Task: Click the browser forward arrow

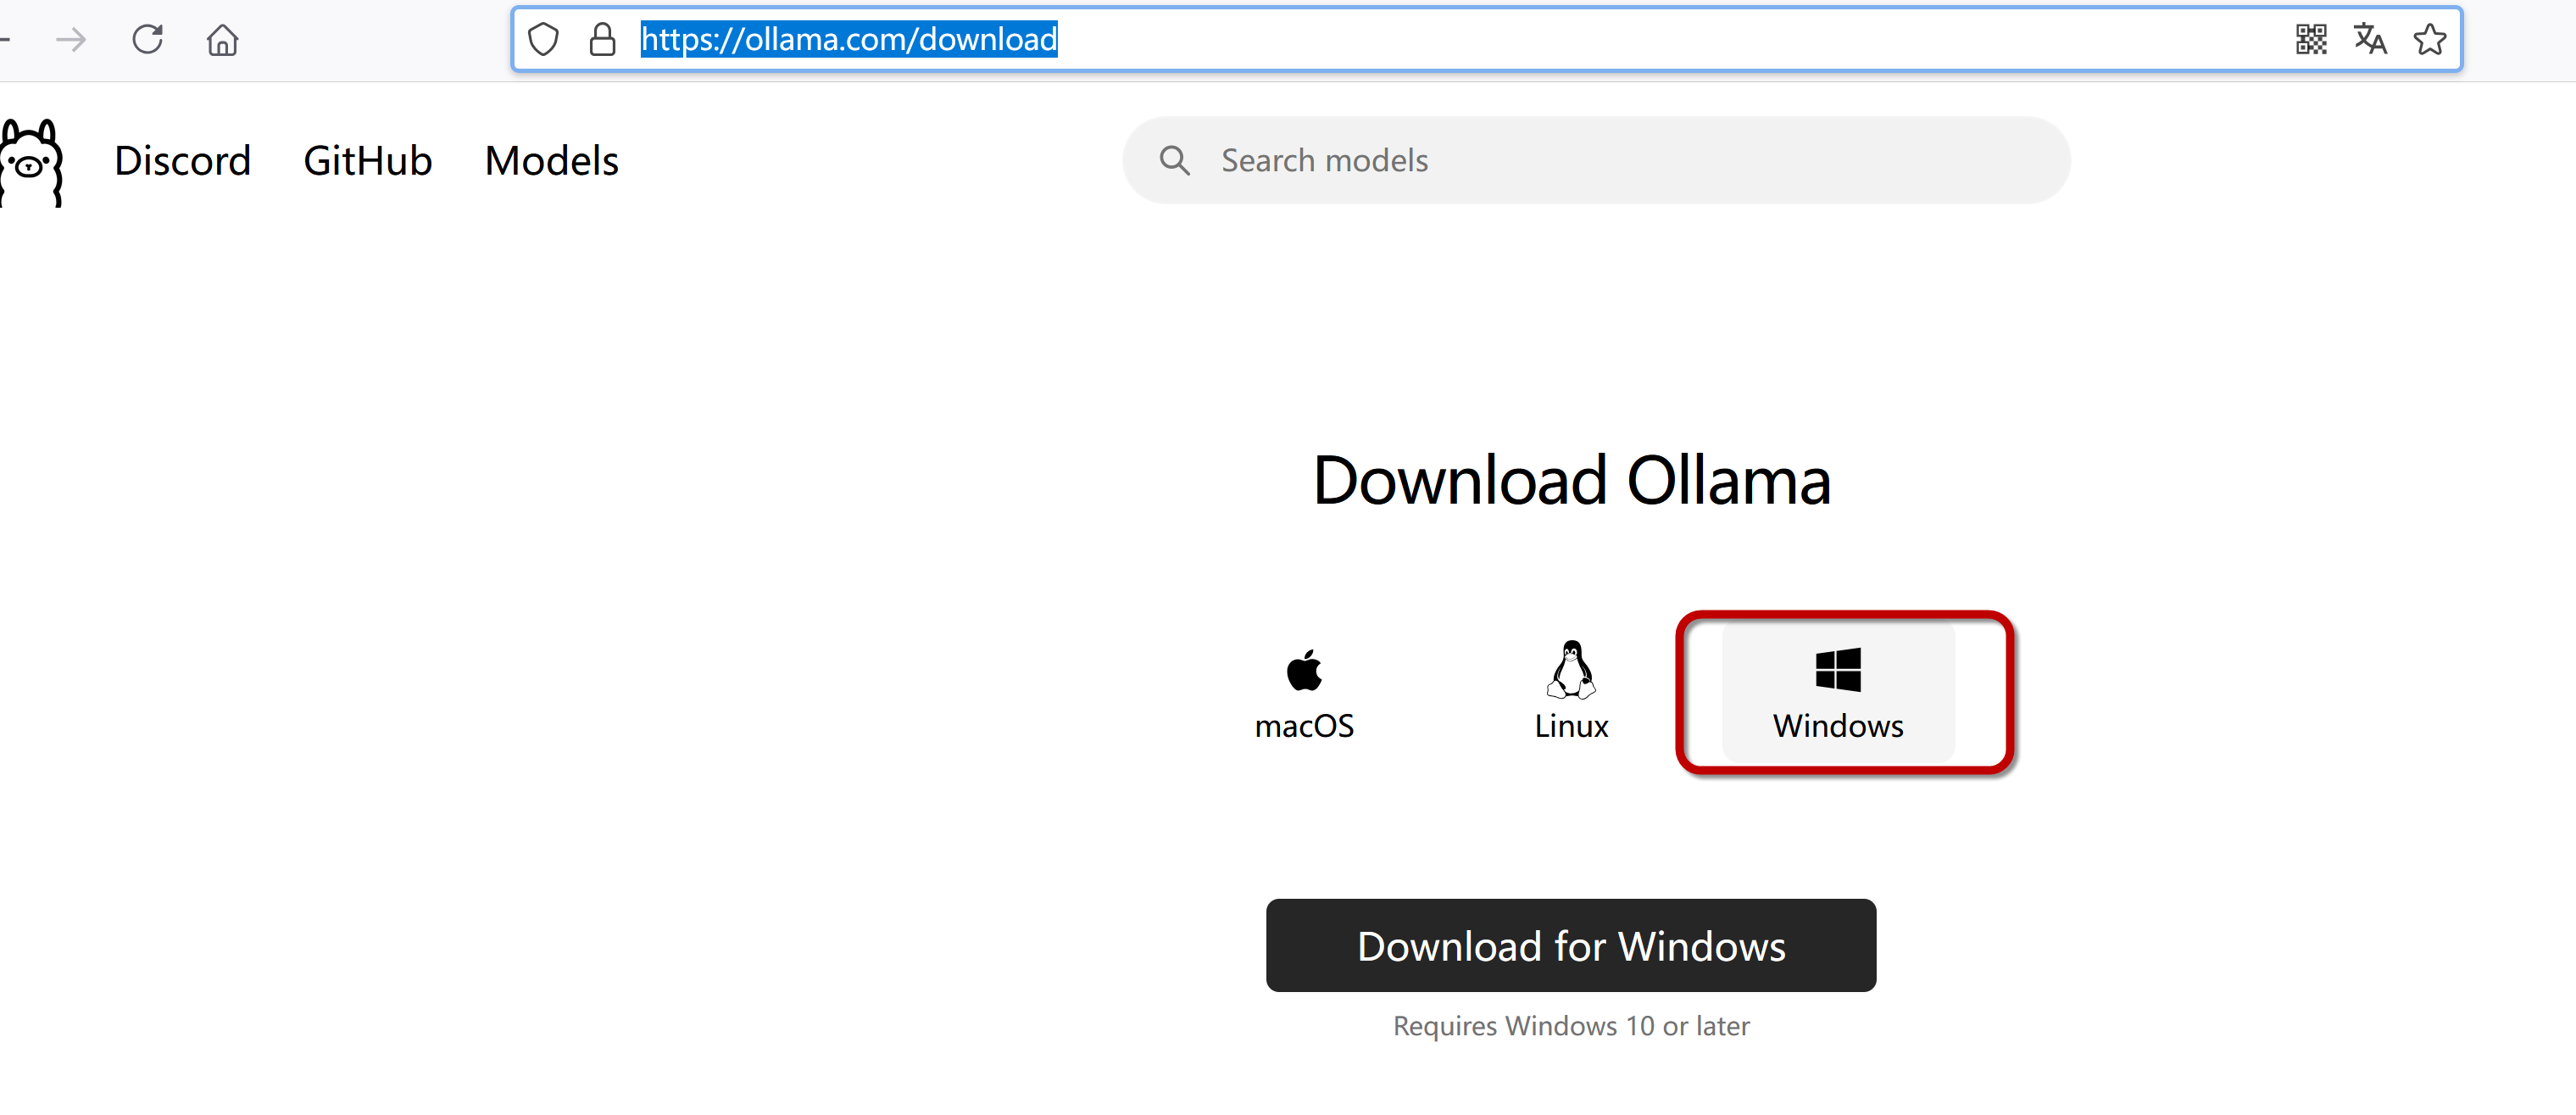Action: point(71,40)
